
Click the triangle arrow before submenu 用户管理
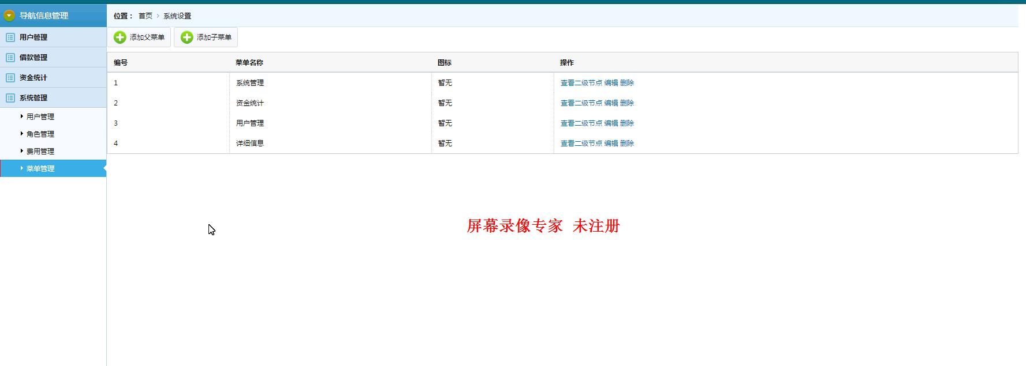22,116
